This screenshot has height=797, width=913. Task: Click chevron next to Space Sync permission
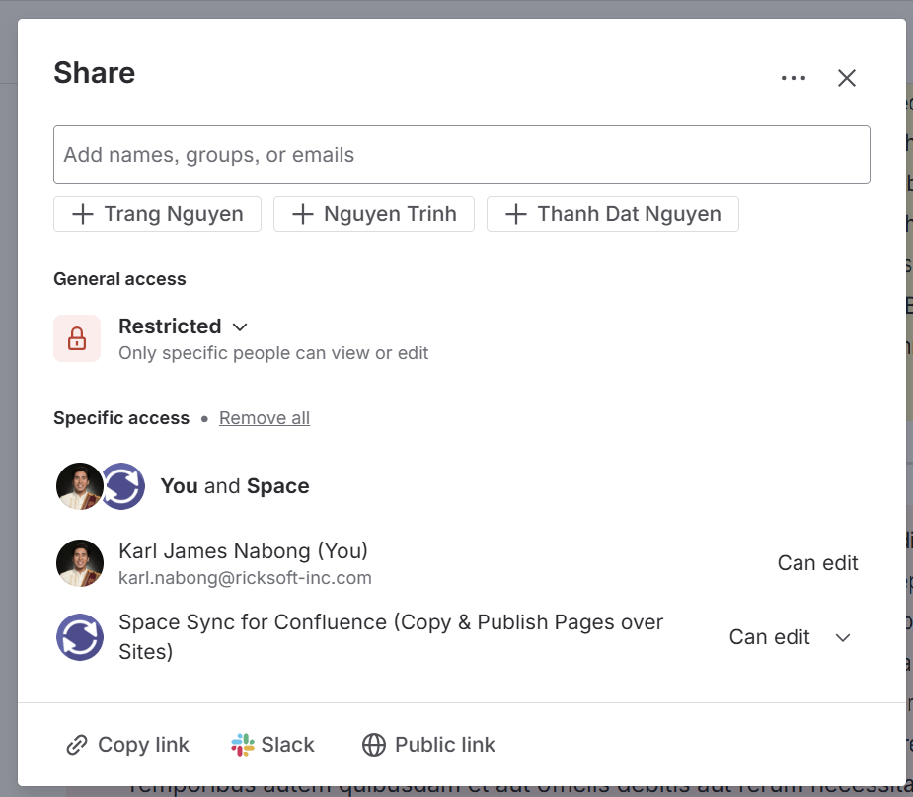843,637
